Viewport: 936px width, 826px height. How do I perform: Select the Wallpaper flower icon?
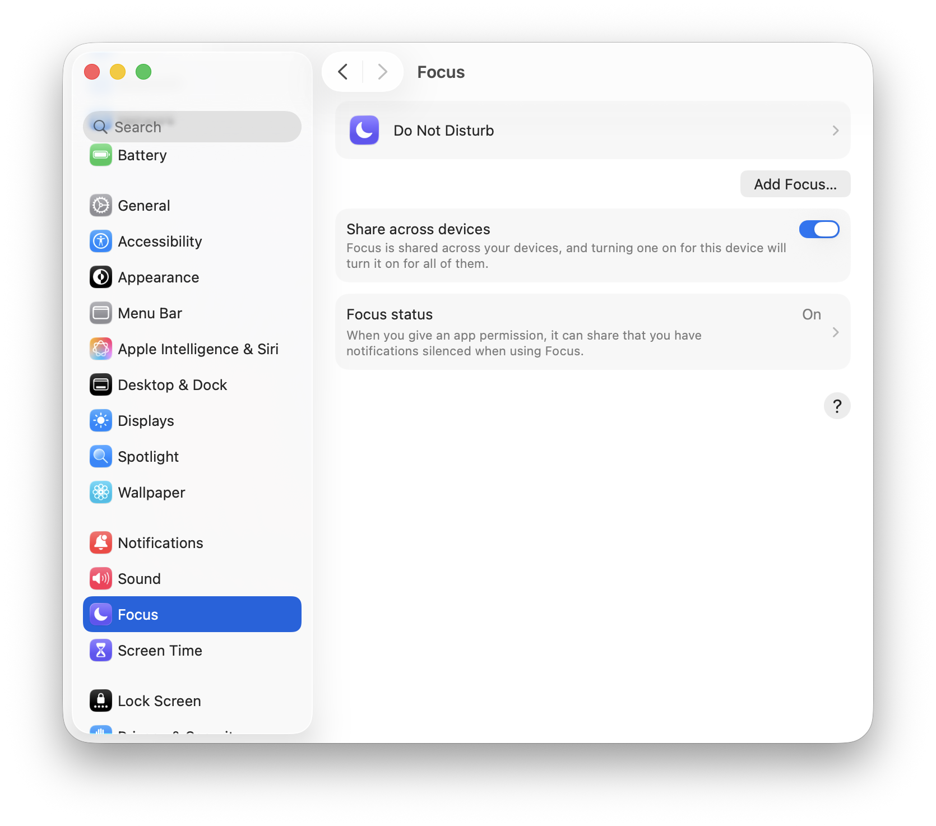pos(101,493)
